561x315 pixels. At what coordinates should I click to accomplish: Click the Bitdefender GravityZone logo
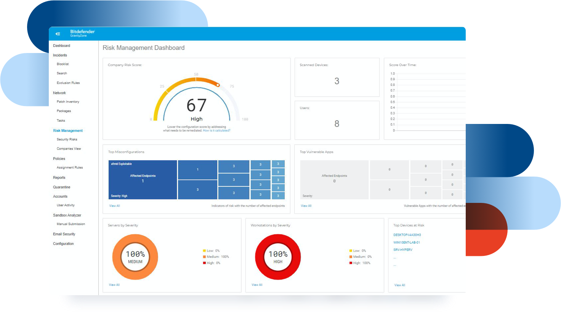[82, 34]
